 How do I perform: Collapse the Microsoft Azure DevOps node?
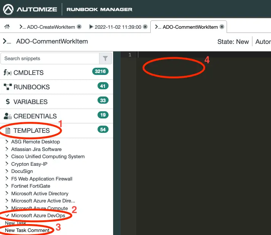coord(7,215)
